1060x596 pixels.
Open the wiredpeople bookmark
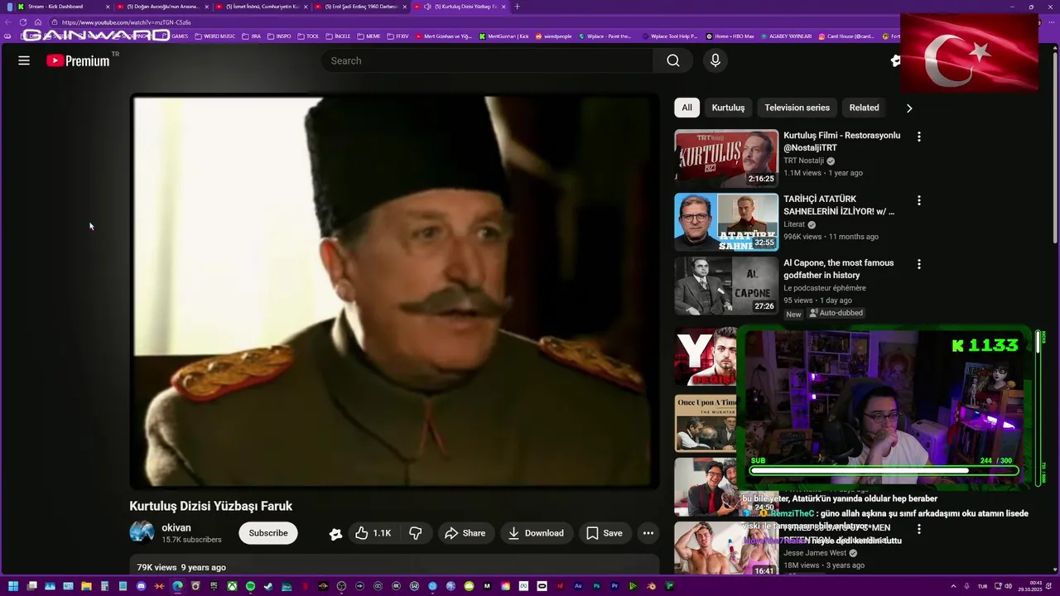click(554, 36)
